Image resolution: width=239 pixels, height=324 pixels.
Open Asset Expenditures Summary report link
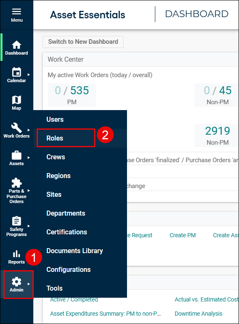coord(105,314)
